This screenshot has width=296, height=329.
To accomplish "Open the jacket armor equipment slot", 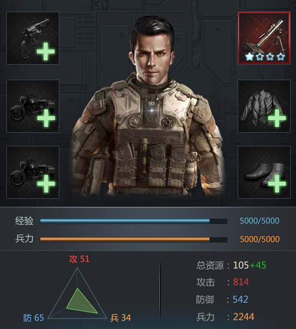I will (264, 106).
